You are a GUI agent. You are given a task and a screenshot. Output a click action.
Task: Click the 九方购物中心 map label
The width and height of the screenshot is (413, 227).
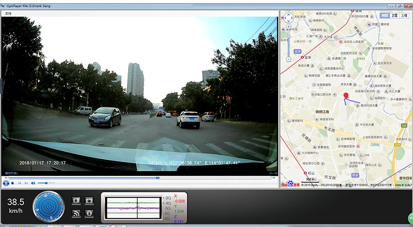310,153
